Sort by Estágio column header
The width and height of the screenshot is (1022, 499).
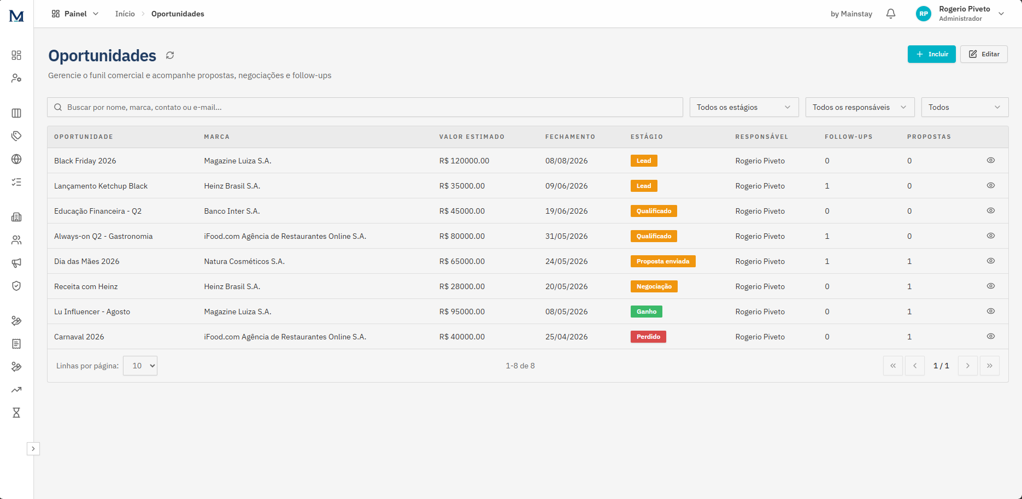pyautogui.click(x=647, y=137)
